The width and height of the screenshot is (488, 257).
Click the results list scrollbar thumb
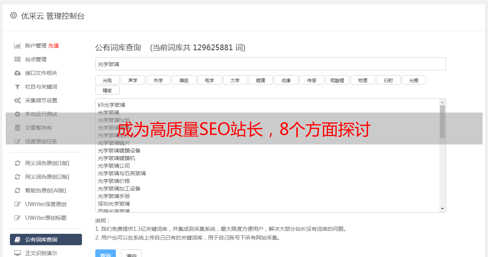point(442,122)
